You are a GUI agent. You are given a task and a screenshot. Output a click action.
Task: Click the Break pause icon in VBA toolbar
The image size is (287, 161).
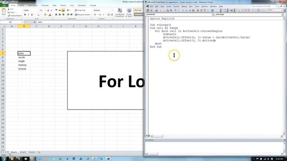click(x=187, y=10)
